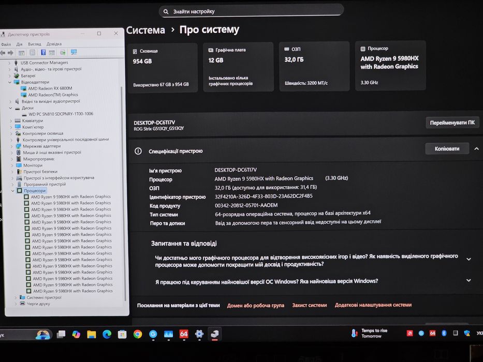
Task: Click the Перейменувати ПК button
Action: 452,123
